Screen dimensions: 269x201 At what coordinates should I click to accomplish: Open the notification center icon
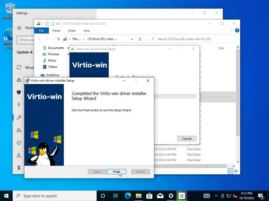coord(261,196)
